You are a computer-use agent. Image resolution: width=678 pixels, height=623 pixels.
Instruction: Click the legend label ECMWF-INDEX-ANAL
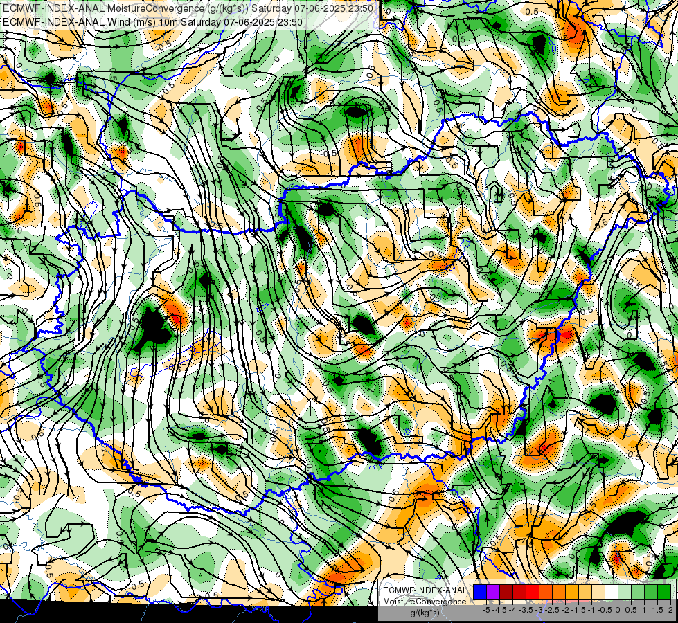click(425, 590)
